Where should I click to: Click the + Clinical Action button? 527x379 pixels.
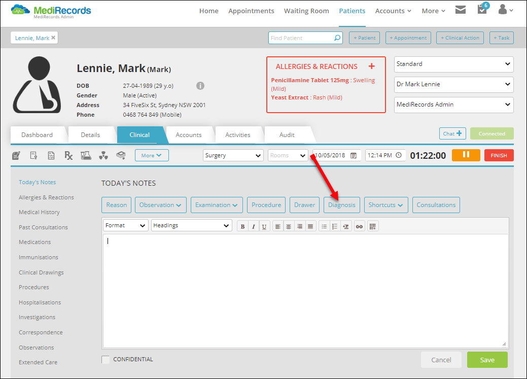(460, 38)
